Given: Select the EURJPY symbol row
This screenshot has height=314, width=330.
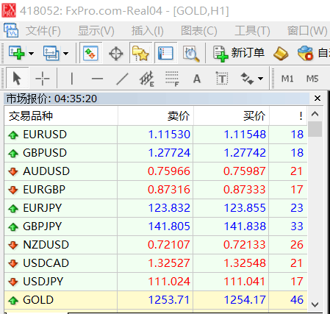Looking at the screenshot, I should tap(156, 208).
